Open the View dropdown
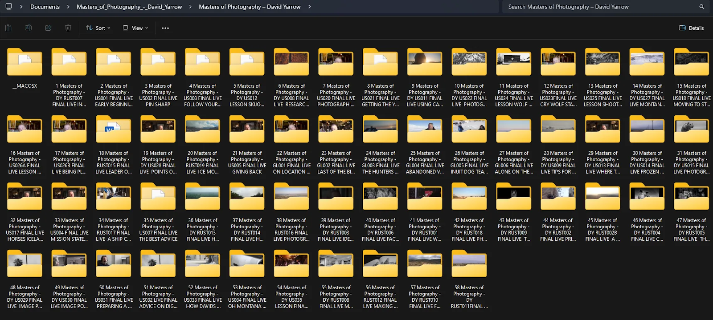The width and height of the screenshot is (713, 320). point(135,28)
